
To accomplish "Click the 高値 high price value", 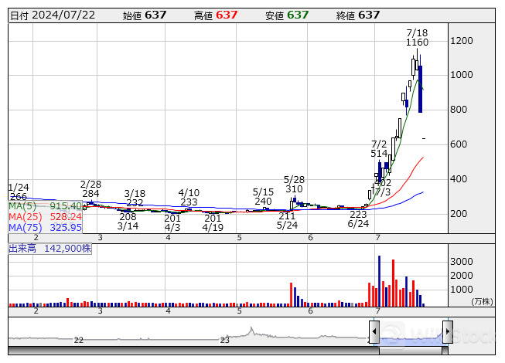I will pyautogui.click(x=225, y=15).
